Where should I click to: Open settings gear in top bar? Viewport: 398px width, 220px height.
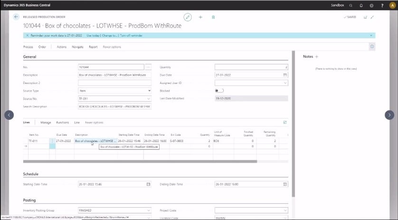pos(371,5)
